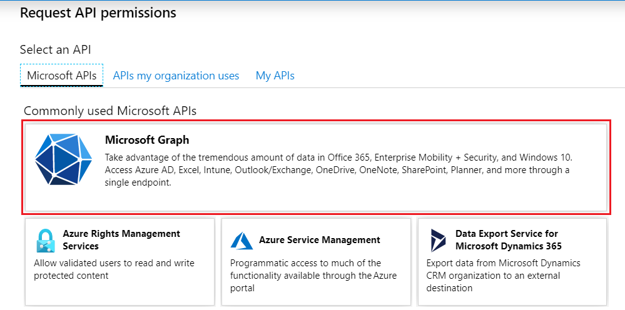Image resolution: width=625 pixels, height=310 pixels.
Task: Click the 'Select an API' label
Action: (59, 49)
